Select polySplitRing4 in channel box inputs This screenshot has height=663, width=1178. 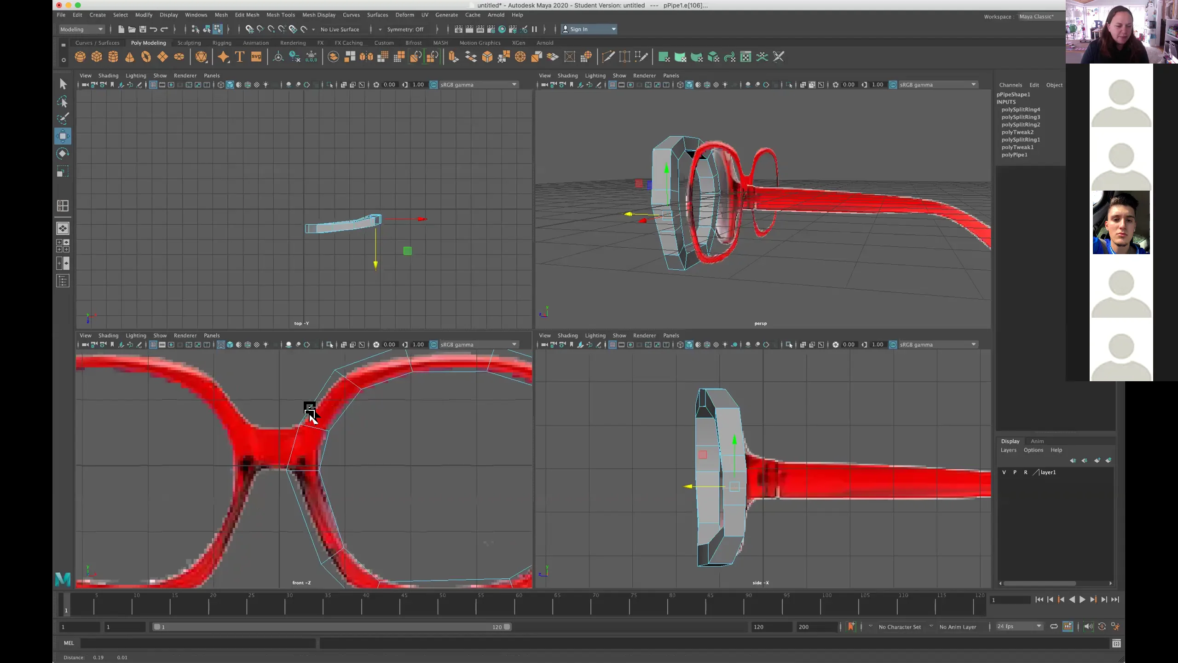point(1021,110)
